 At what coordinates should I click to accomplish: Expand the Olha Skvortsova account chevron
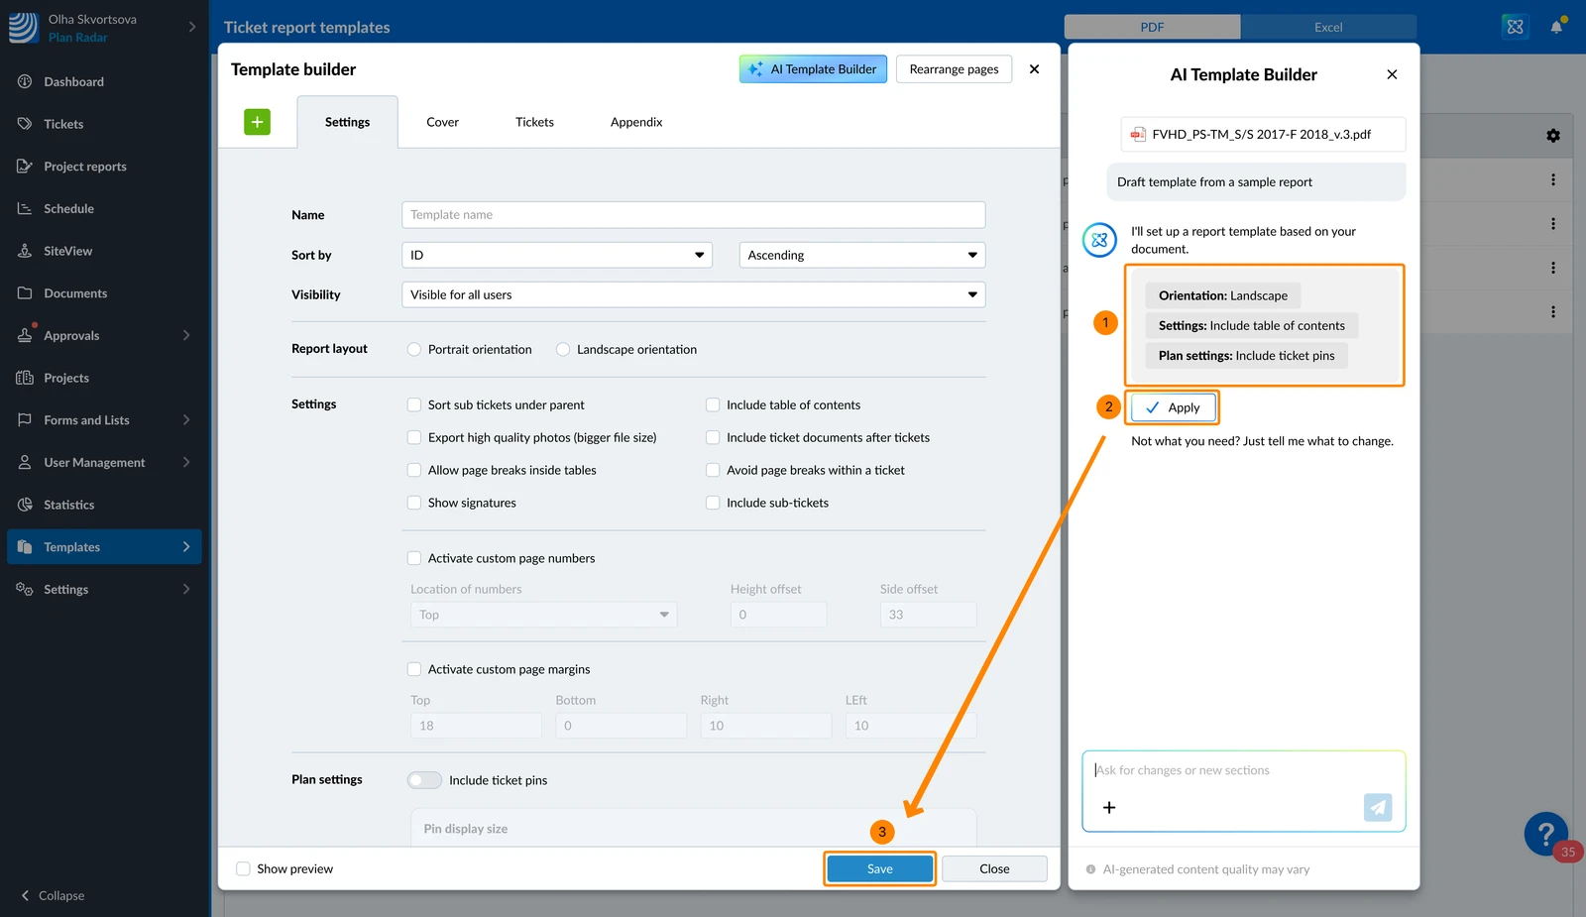coord(192,27)
